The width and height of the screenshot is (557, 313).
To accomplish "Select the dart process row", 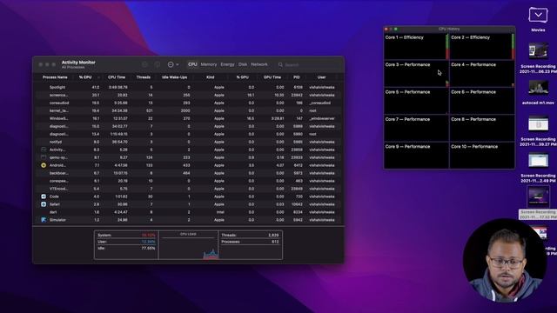I will [188, 212].
